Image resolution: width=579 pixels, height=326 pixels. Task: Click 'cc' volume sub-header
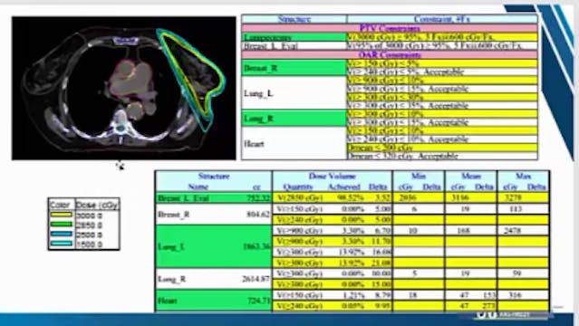tap(256, 187)
